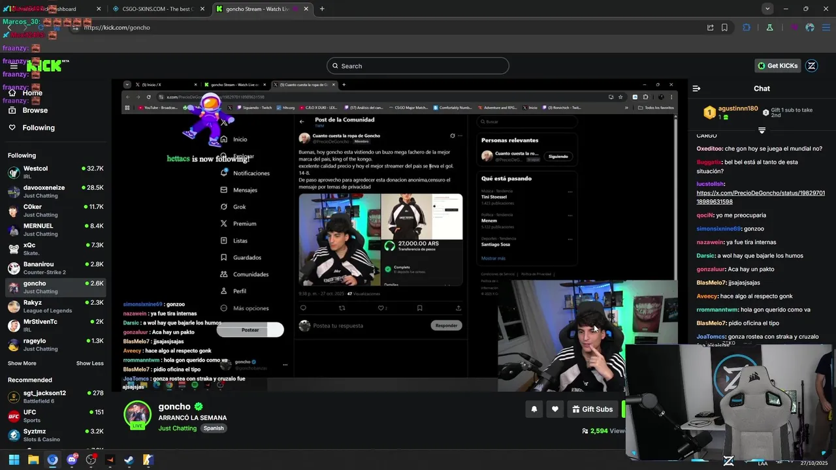The image size is (836, 470).
Task: Open xQc's channel in sidebar
Action: coord(55,249)
